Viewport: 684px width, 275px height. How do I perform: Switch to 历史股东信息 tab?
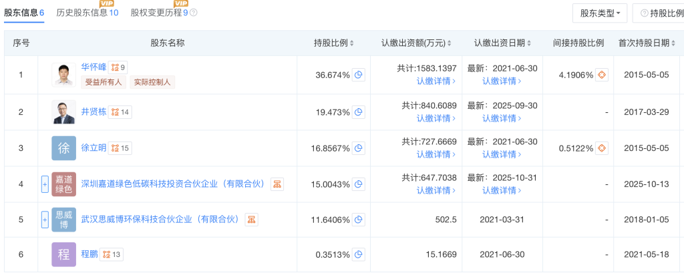pyautogui.click(x=87, y=13)
